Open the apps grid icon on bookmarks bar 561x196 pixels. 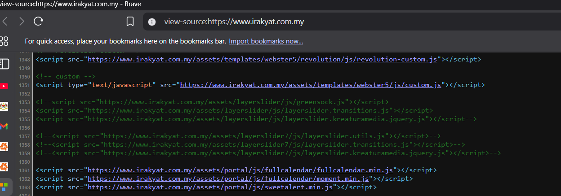pyautogui.click(x=4, y=41)
